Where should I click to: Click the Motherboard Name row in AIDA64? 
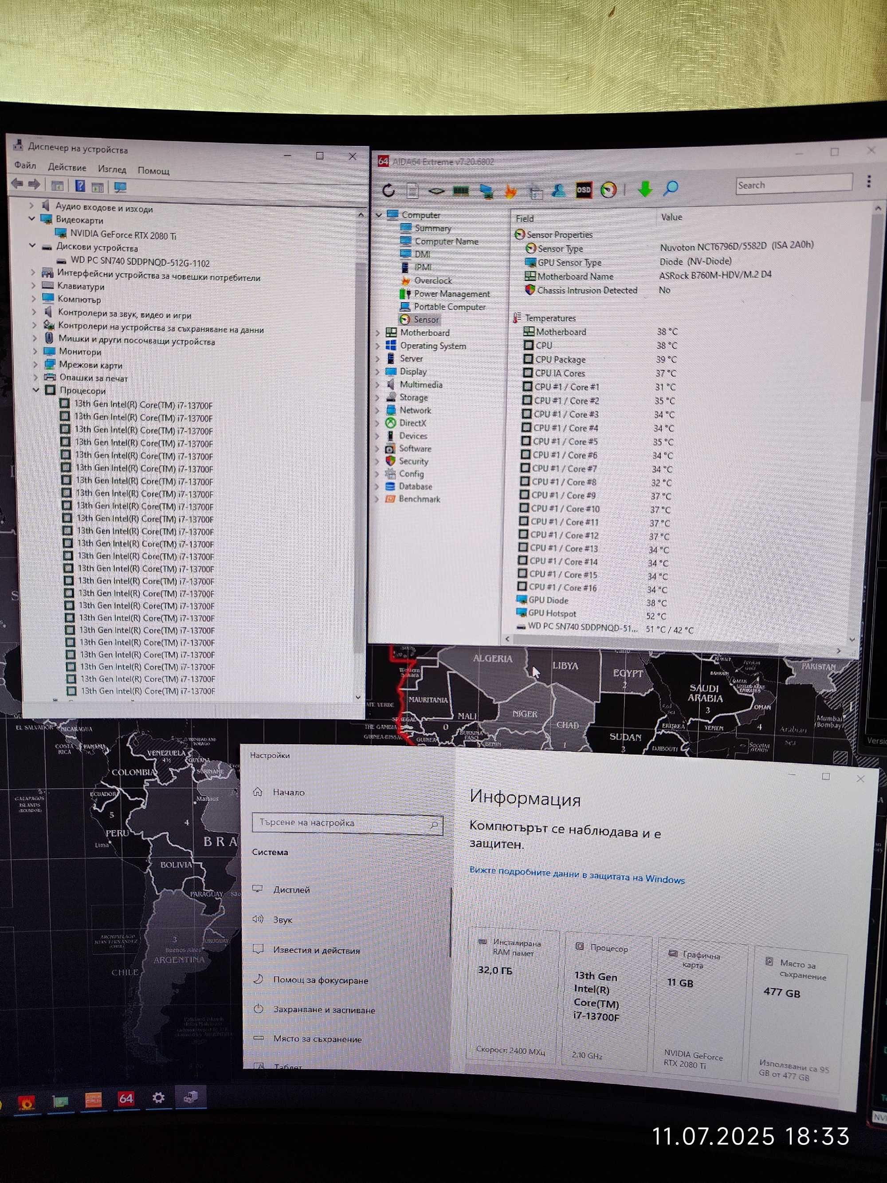click(x=648, y=276)
